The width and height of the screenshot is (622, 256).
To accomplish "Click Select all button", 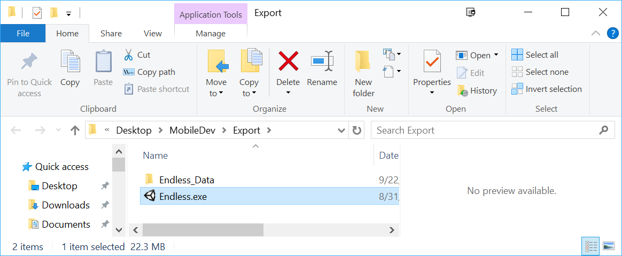I will [x=535, y=55].
